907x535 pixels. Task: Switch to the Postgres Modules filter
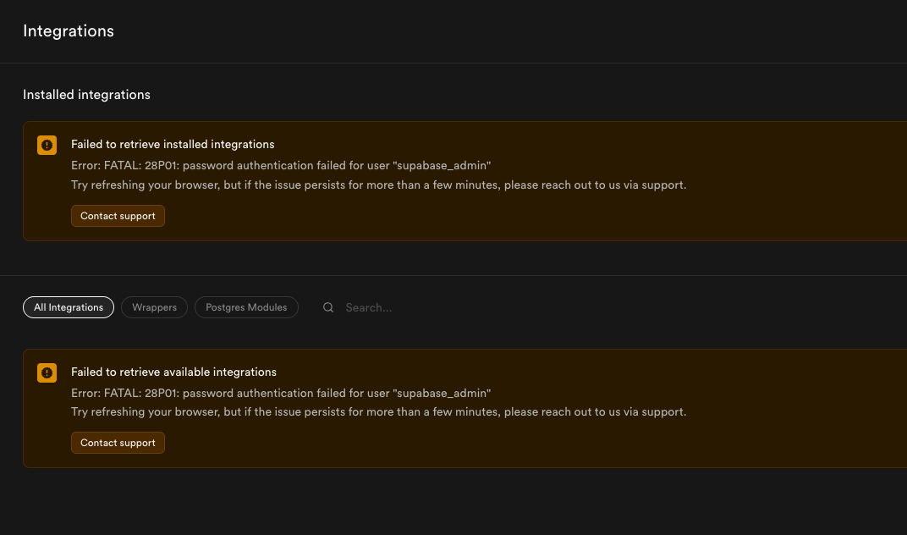(246, 307)
